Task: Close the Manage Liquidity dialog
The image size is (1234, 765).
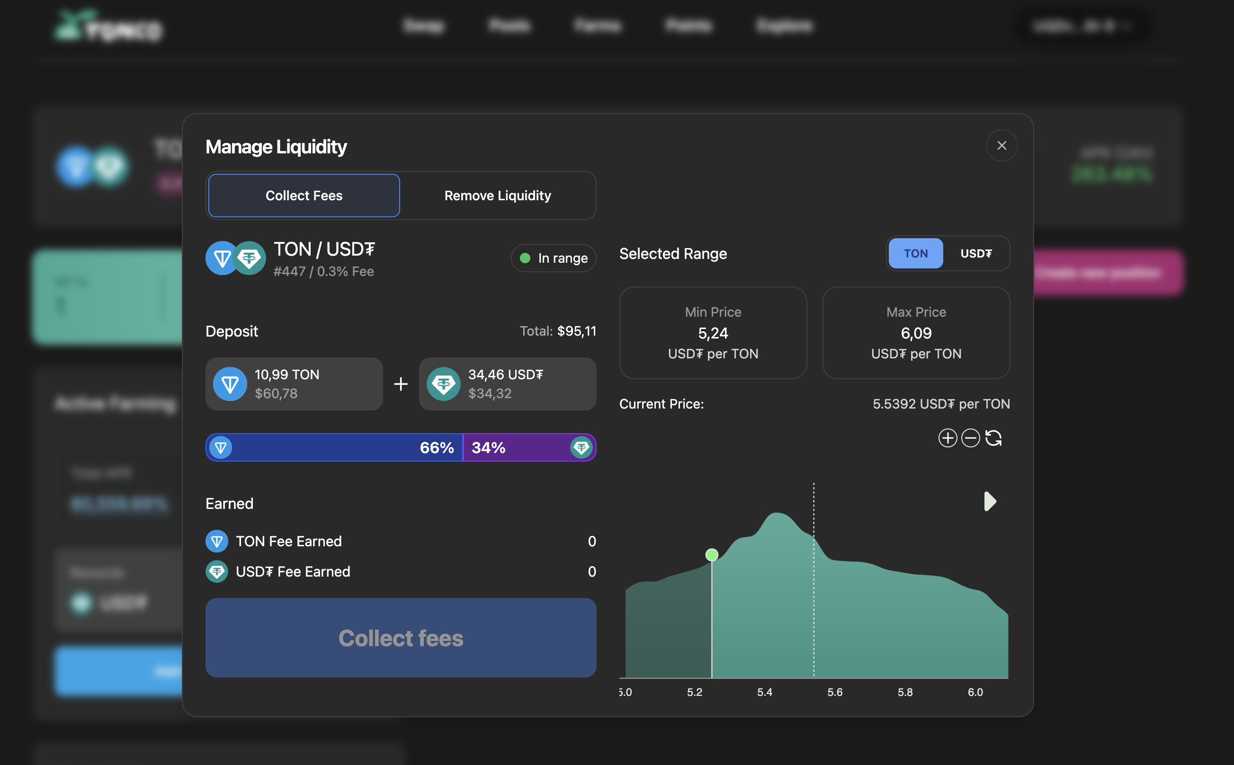Action: [x=1002, y=146]
